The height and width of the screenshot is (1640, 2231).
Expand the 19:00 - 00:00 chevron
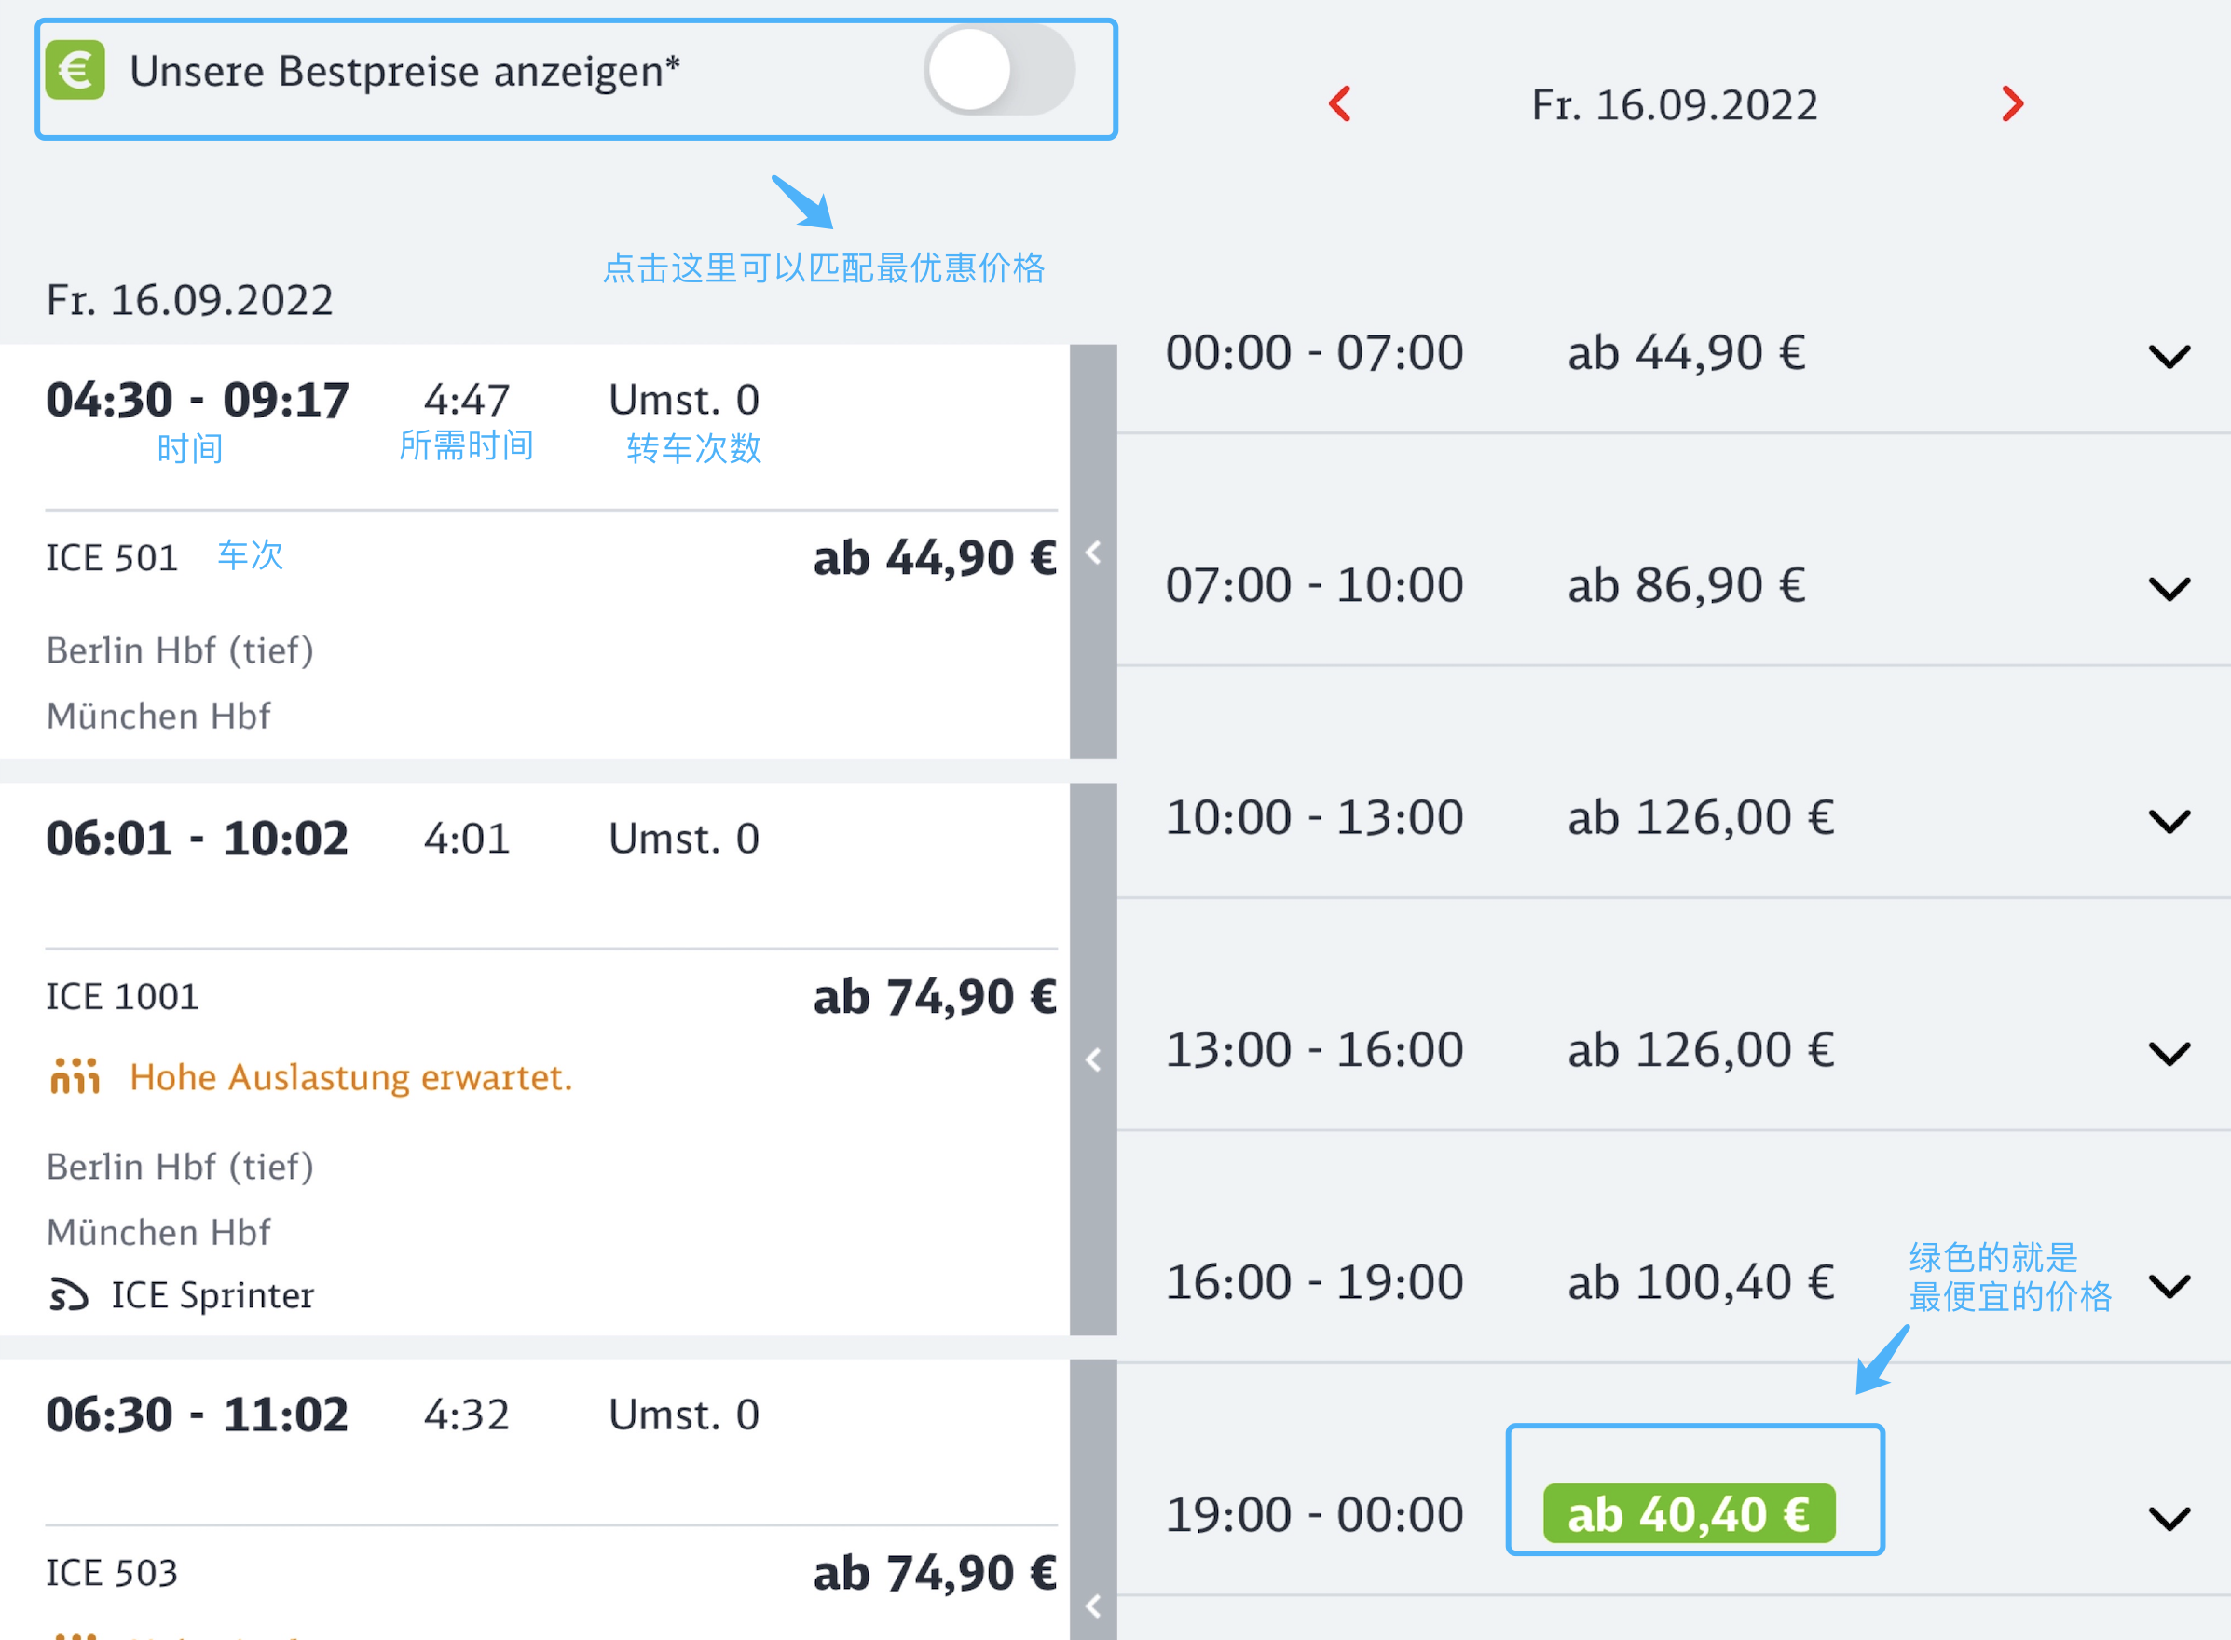coord(2169,1519)
